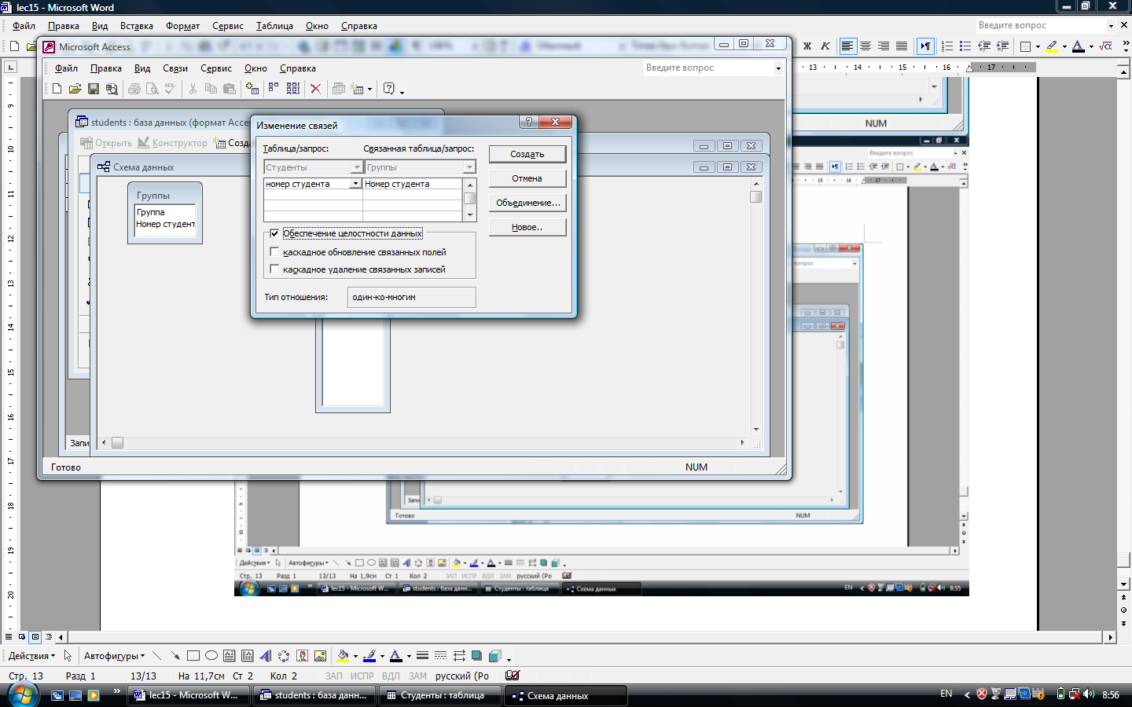
Task: Open the Действия drawing menu
Action: click(32, 656)
